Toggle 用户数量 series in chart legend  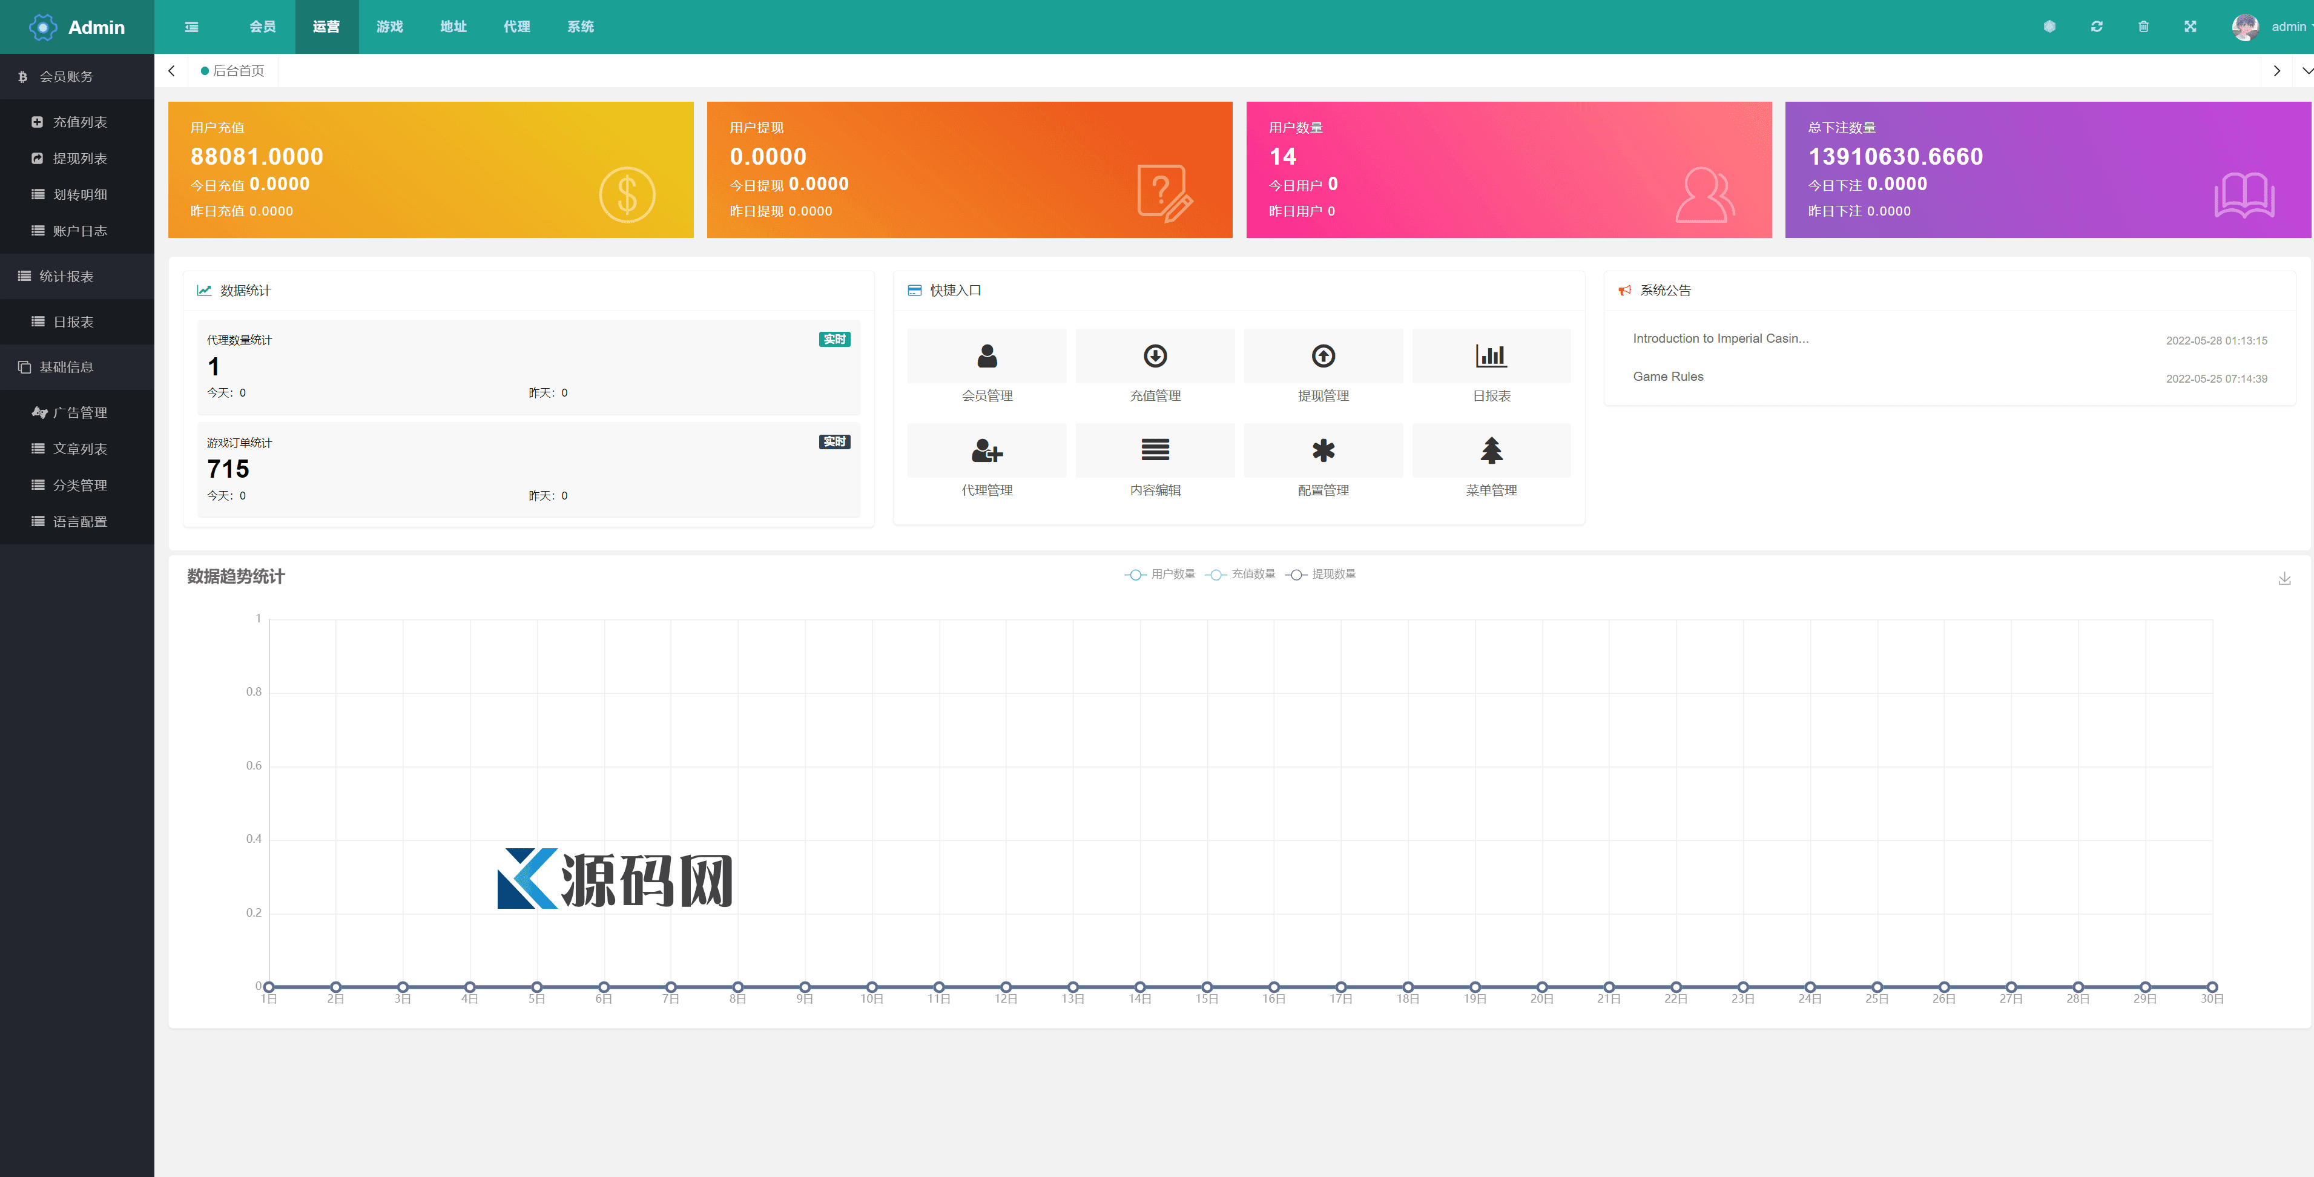coord(1159,574)
